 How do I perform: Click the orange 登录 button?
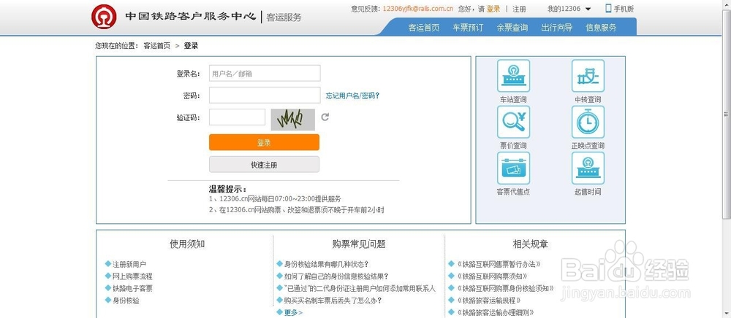(x=264, y=142)
